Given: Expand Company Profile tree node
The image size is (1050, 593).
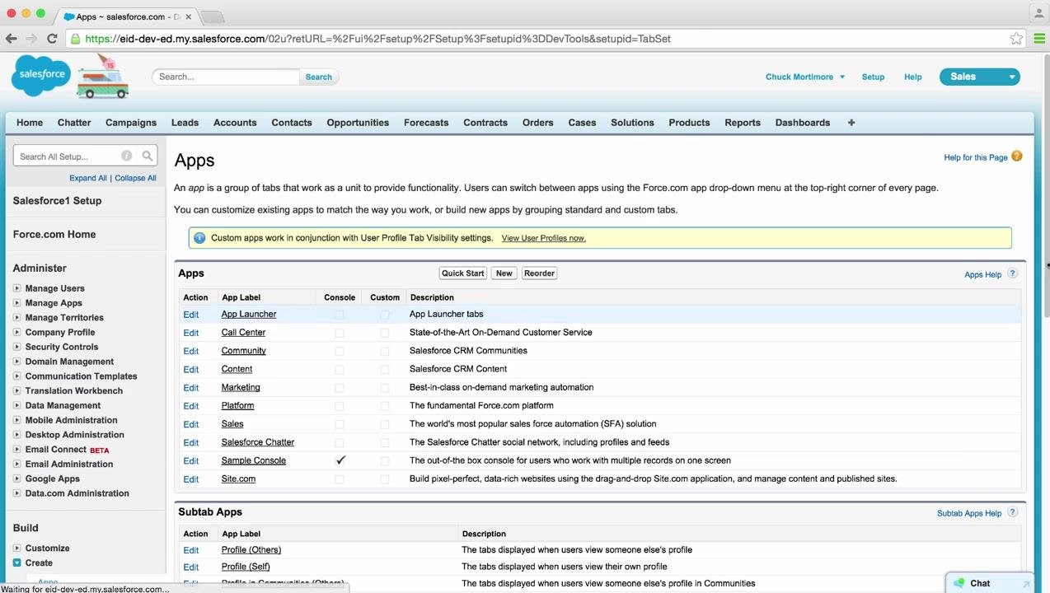Looking at the screenshot, I should (x=16, y=332).
